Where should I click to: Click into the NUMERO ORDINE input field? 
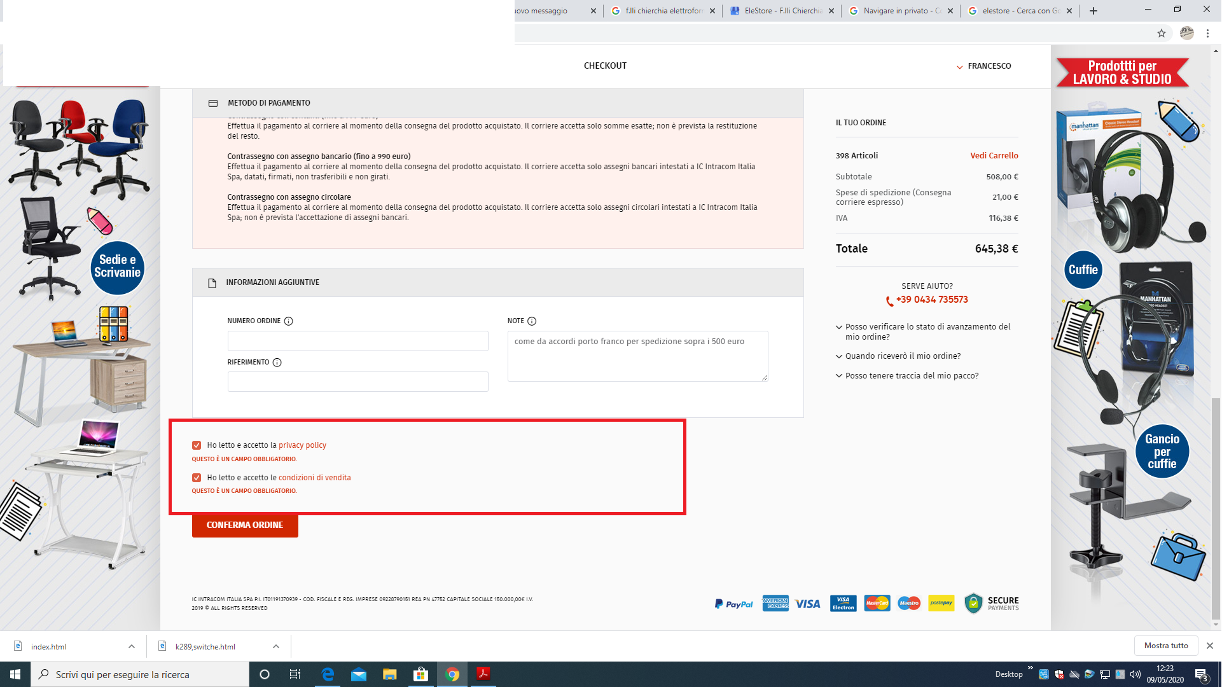click(358, 341)
